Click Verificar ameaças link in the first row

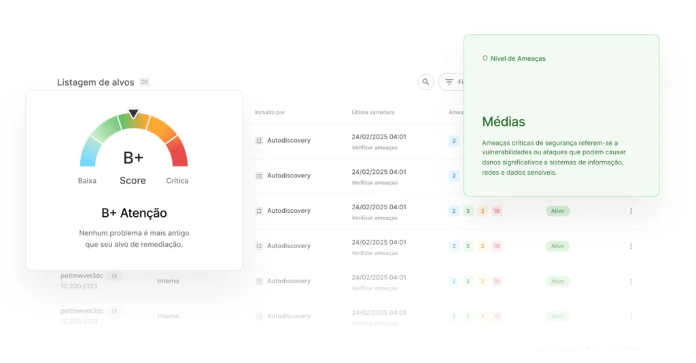375,148
